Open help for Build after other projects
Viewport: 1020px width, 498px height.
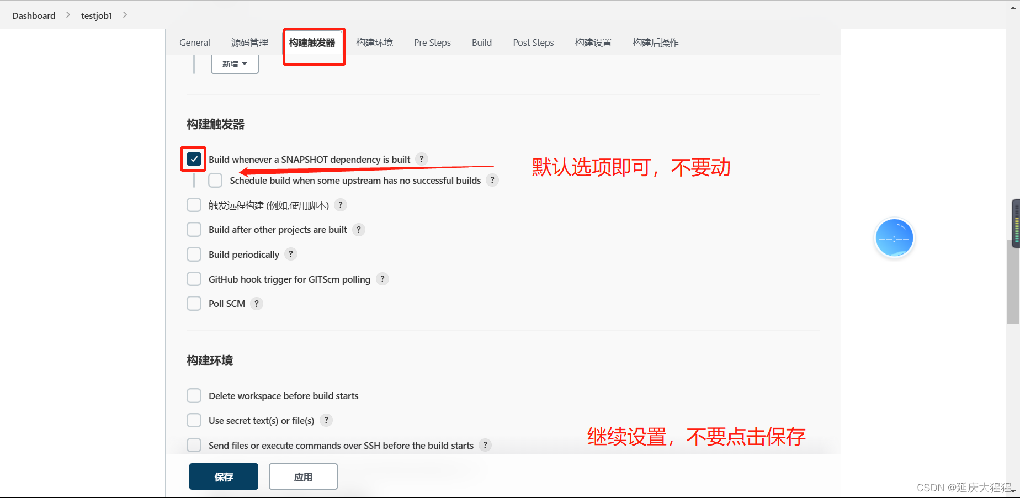tap(359, 229)
